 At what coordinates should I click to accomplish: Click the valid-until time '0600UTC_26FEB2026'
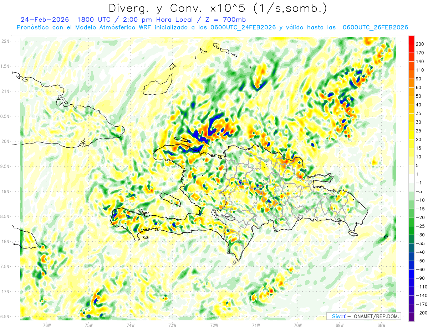tap(375, 27)
